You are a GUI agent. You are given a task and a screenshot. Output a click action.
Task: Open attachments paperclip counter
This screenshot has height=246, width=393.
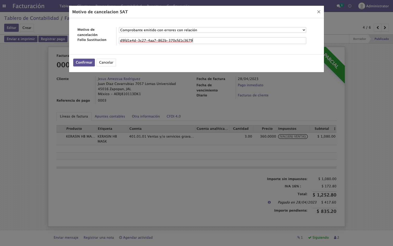click(300, 238)
